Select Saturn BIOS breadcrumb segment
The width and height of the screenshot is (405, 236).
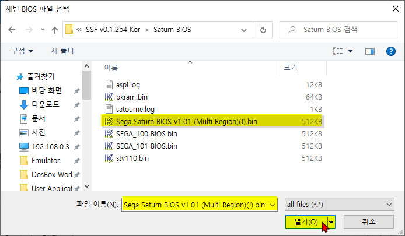172,30
